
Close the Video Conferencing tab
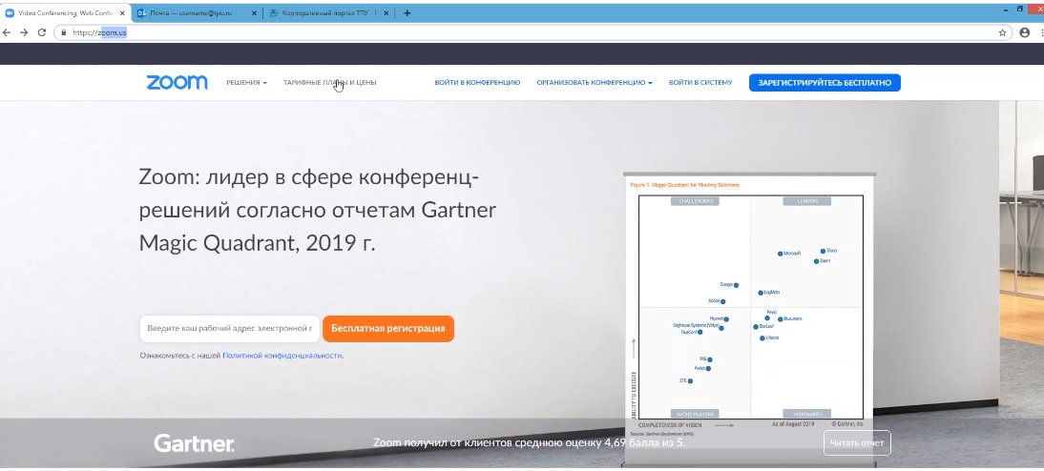122,12
